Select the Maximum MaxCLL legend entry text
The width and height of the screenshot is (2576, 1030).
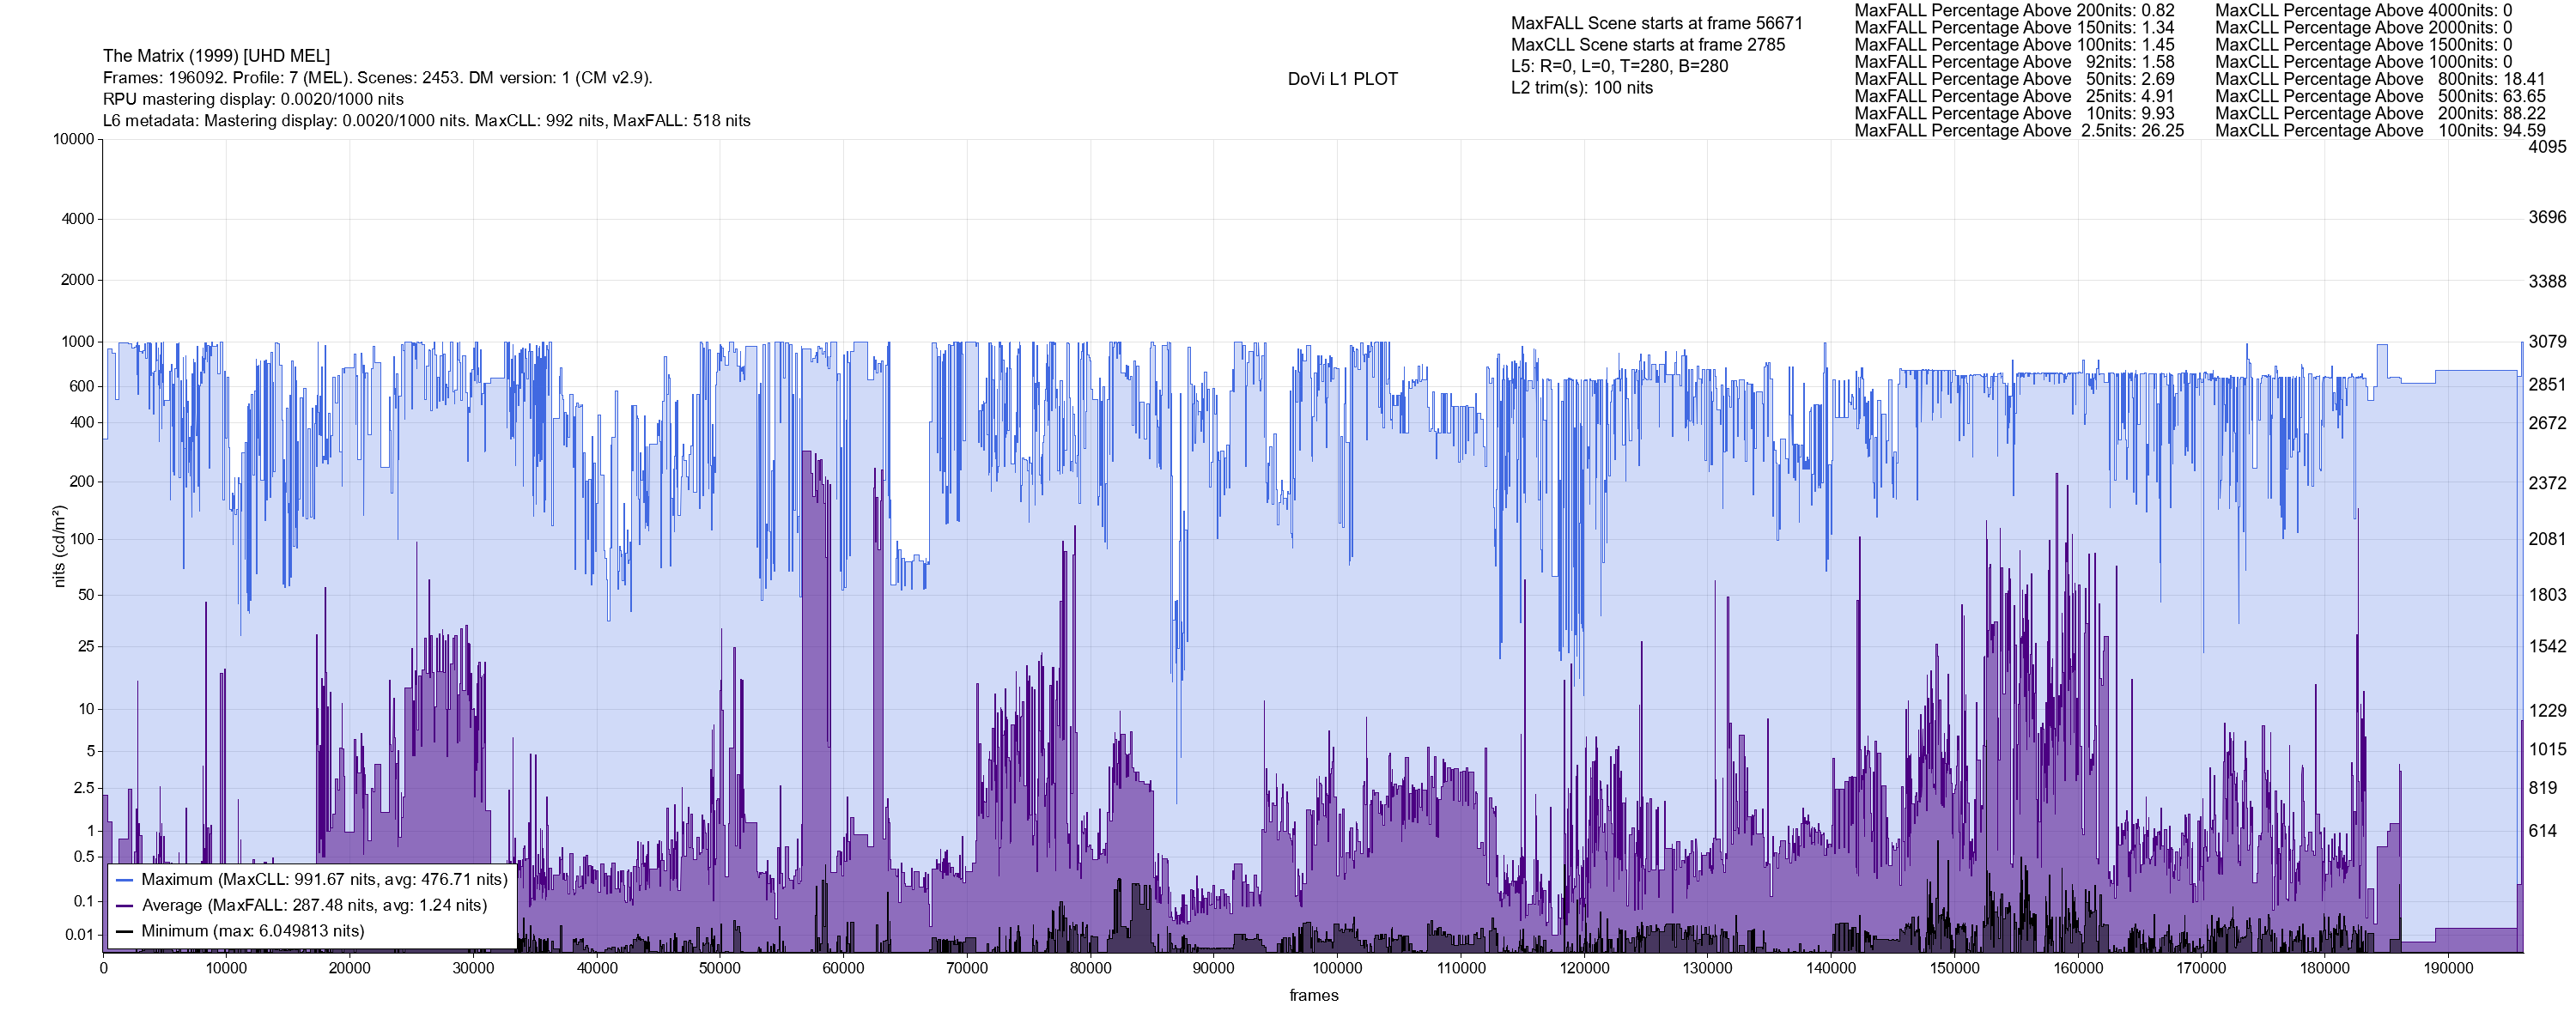coord(324,880)
